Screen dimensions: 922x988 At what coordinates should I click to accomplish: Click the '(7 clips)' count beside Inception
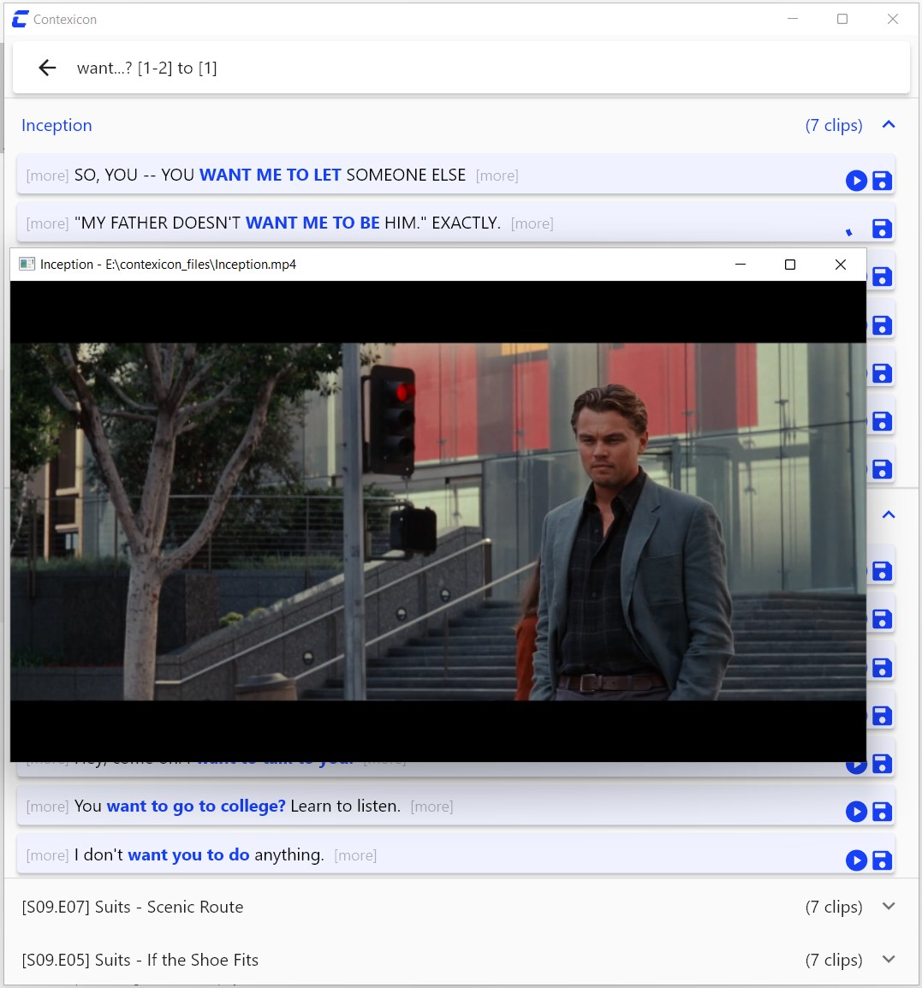[834, 125]
